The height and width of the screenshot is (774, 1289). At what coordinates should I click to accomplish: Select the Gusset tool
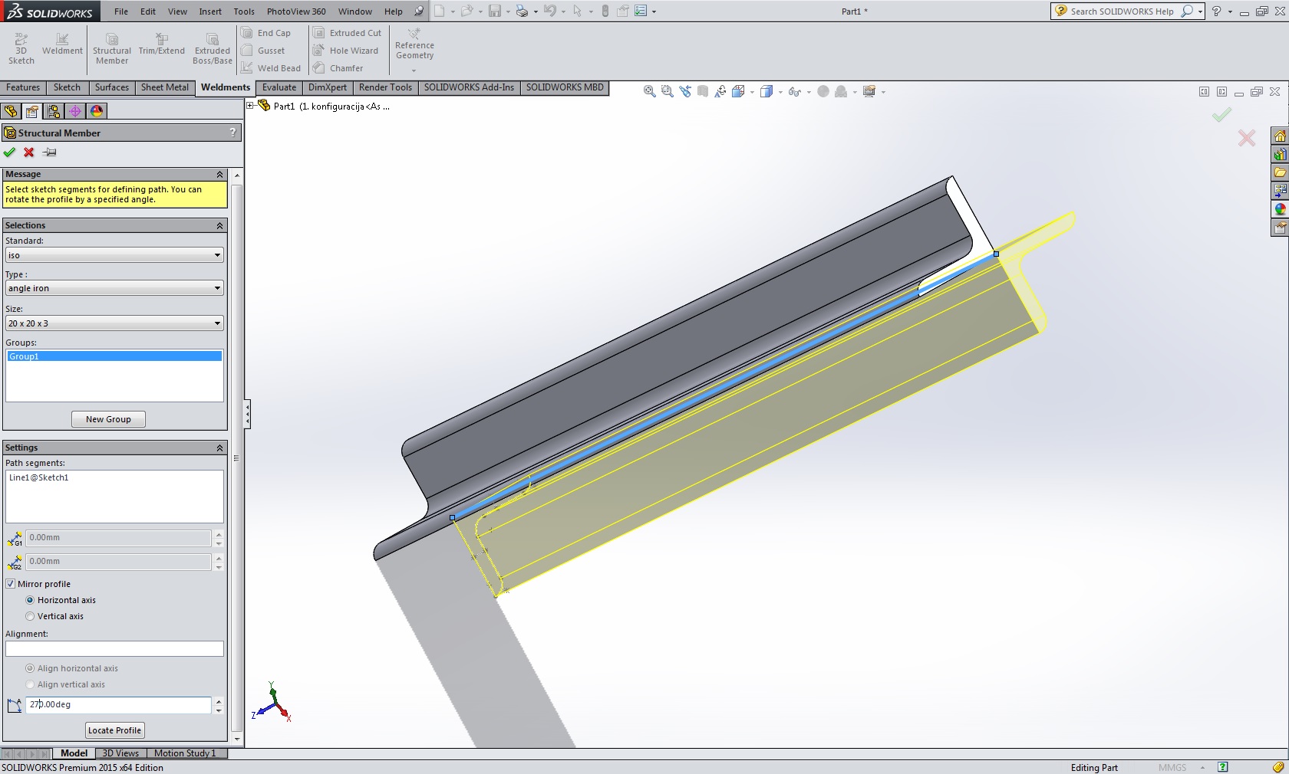tap(263, 51)
